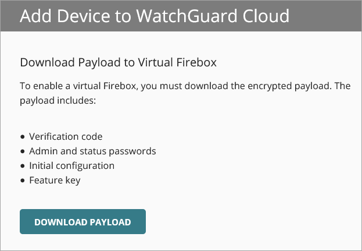This screenshot has width=362, height=251.
Task: Click the bullet before Feature key
Action: click(x=23, y=181)
